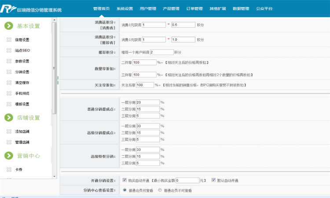This screenshot has width=330, height=198.
Task: Click 高级特权分销 三层分佣 field
Action: coord(148,163)
